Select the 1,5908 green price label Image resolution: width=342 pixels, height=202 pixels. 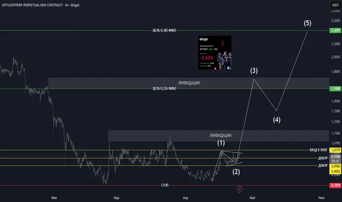coord(335,89)
